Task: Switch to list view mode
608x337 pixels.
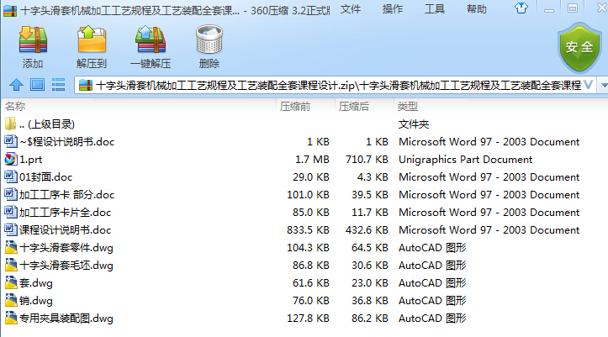Action: coord(59,85)
